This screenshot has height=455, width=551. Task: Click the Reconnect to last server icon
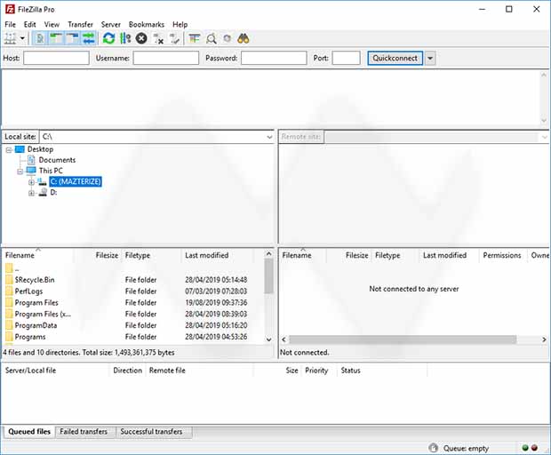[x=175, y=38]
